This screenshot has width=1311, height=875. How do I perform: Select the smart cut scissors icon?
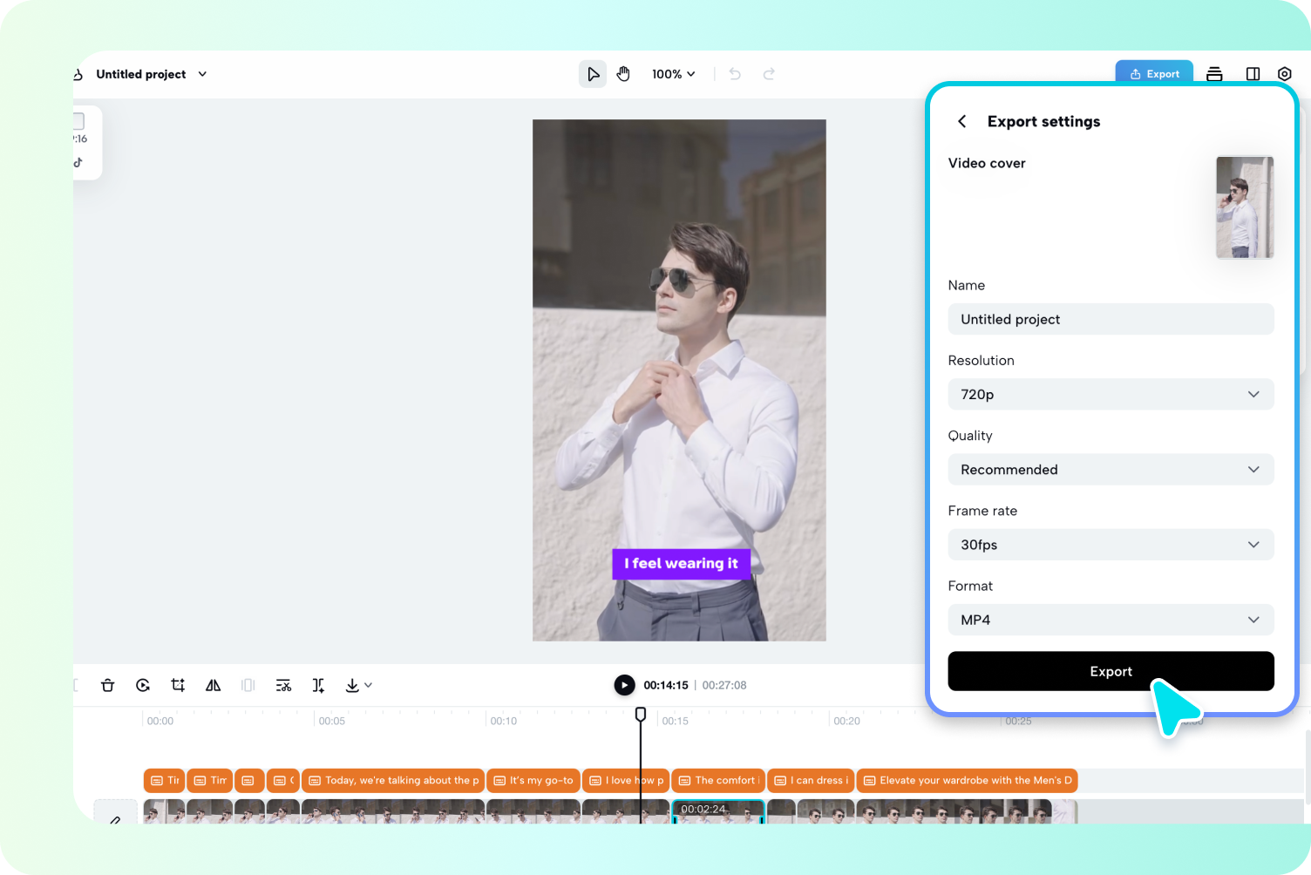[283, 685]
